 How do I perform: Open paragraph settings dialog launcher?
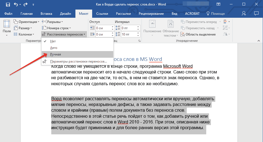click(x=139, y=41)
